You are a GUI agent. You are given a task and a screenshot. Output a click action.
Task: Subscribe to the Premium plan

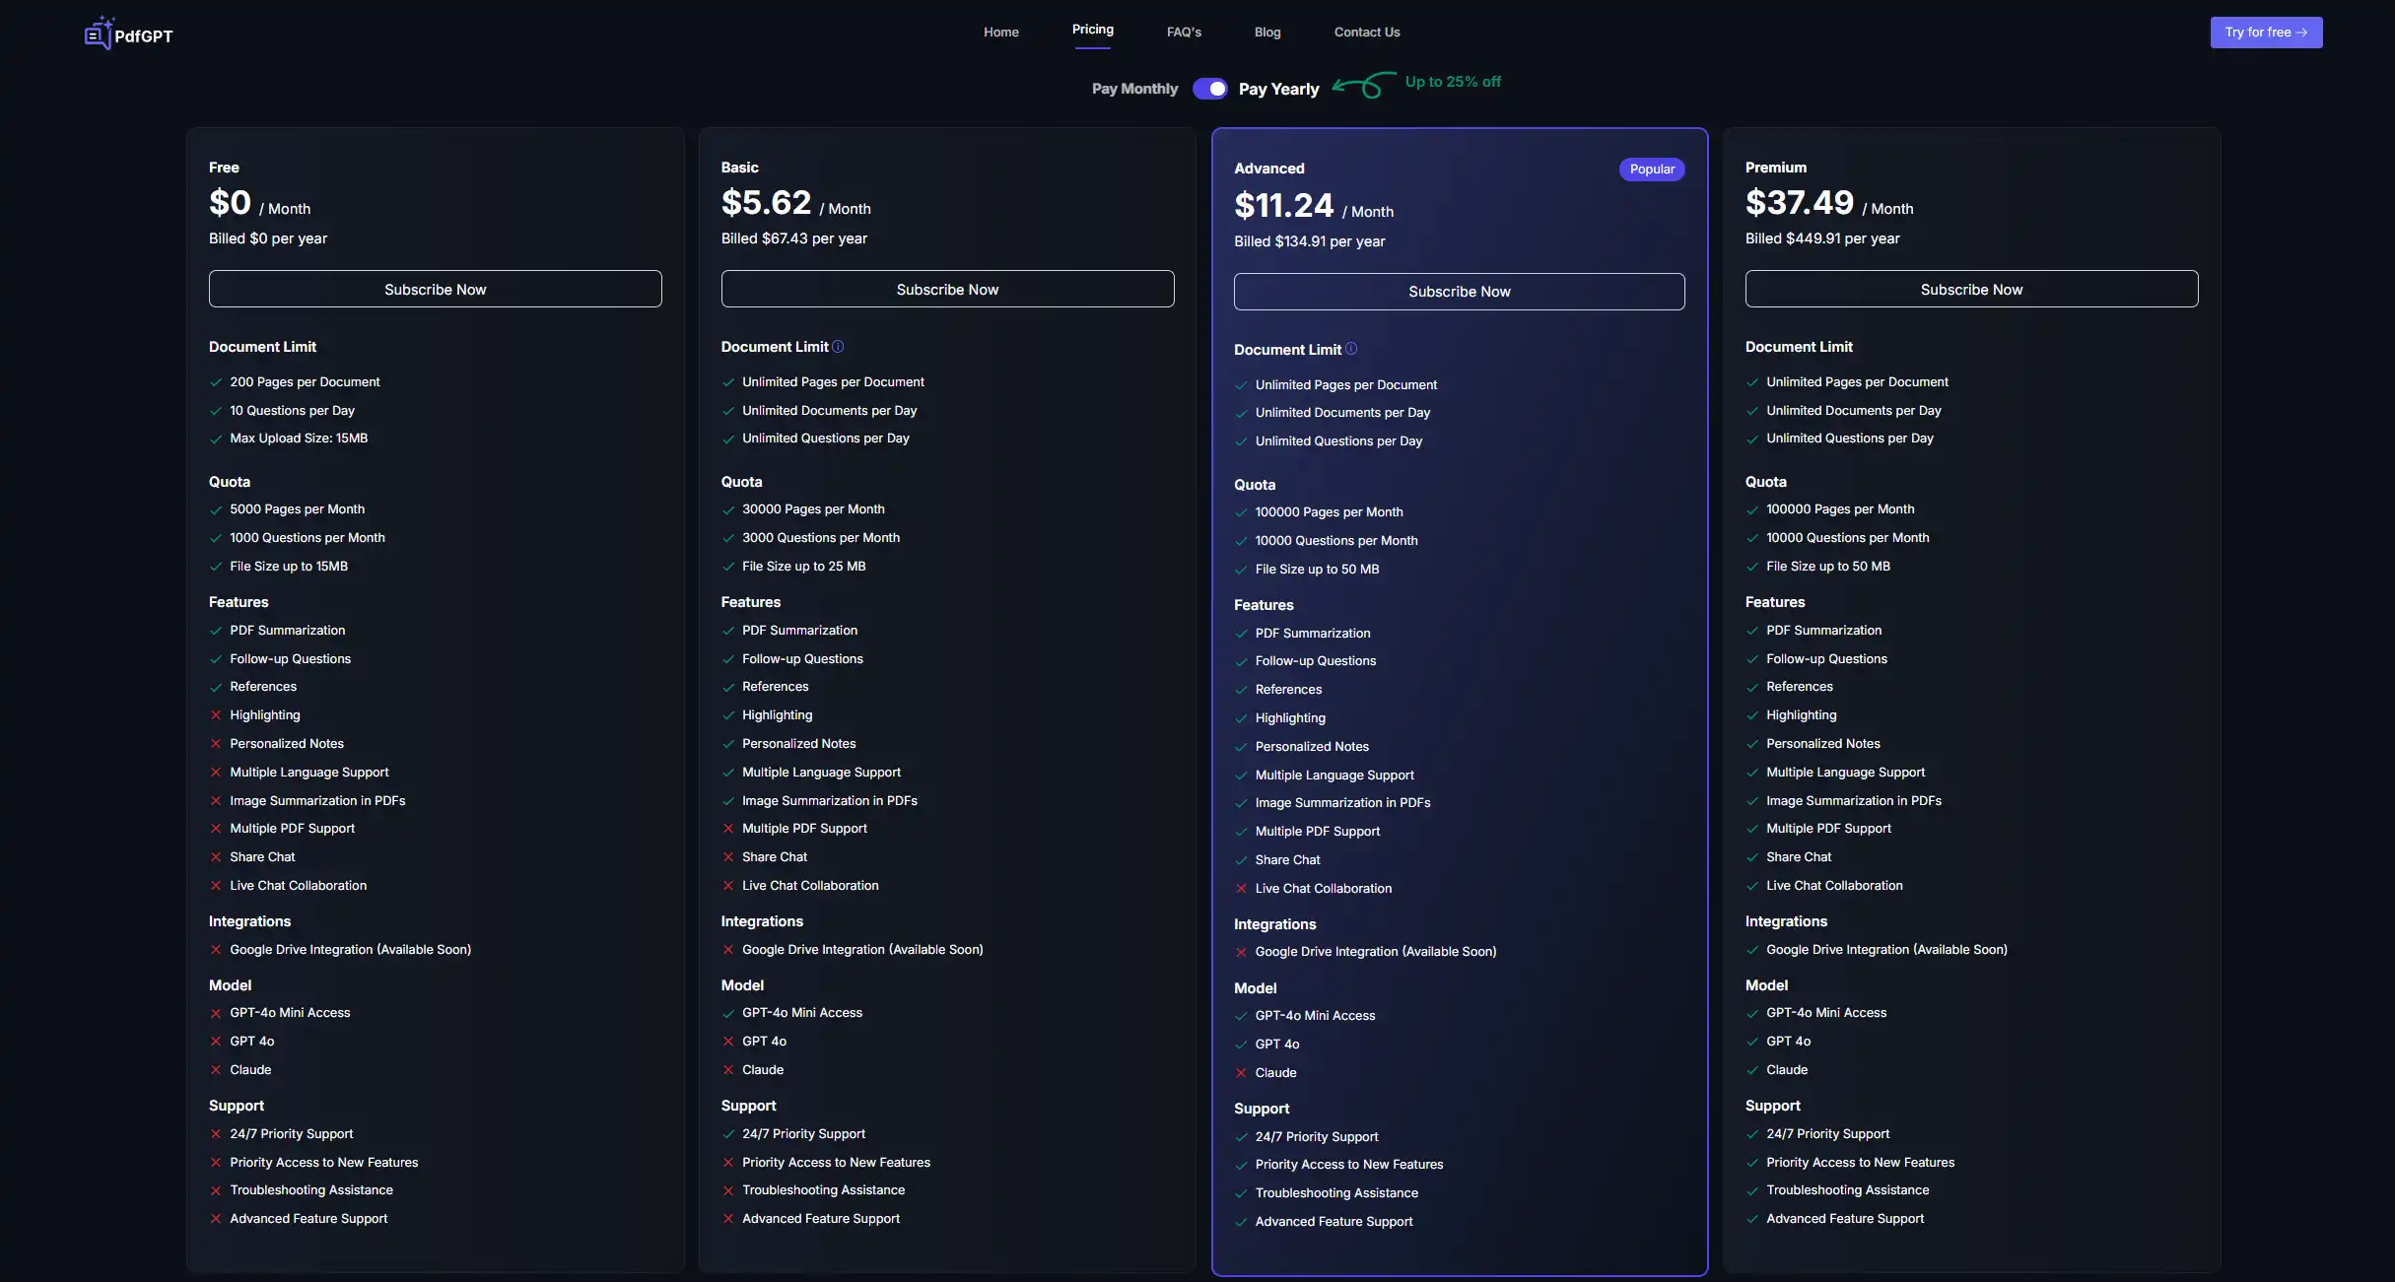(x=1971, y=289)
